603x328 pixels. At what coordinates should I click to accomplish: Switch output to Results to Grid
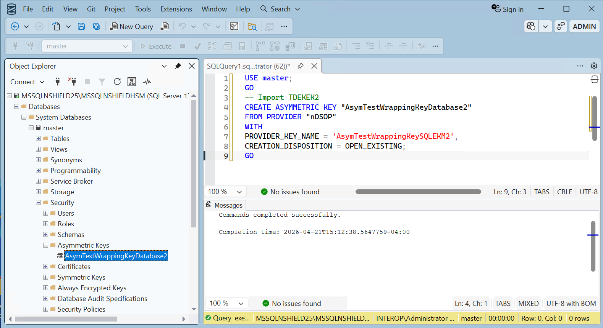tap(323, 46)
